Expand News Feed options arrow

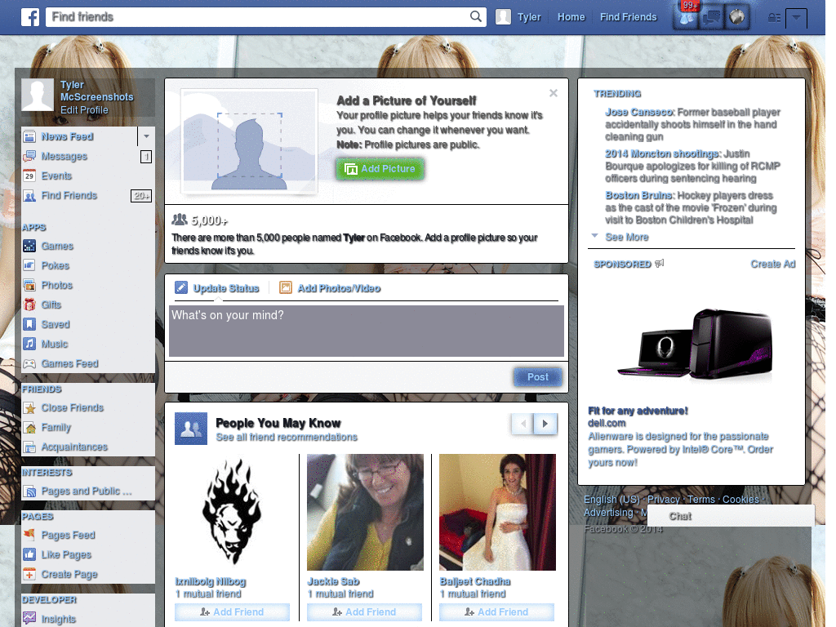(146, 136)
